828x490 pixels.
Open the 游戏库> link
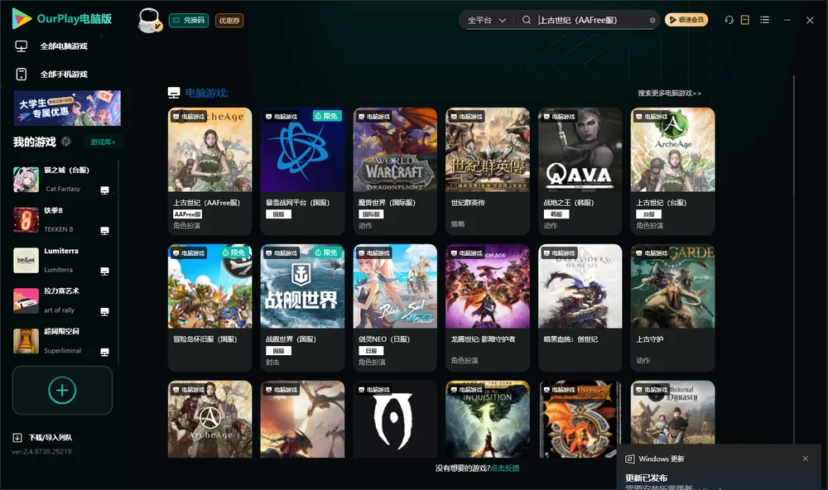tap(103, 142)
